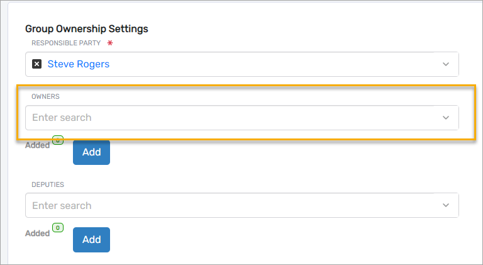
Task: Click the Added text below Deputies
Action: point(37,234)
